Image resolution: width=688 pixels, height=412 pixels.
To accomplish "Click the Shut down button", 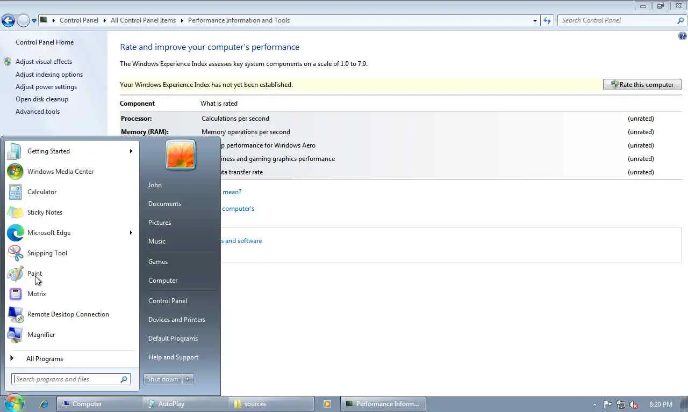I will 163,379.
